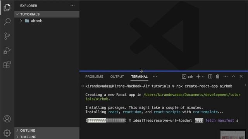
Task: Open the launch profile dropdown arrow
Action: click(203, 77)
